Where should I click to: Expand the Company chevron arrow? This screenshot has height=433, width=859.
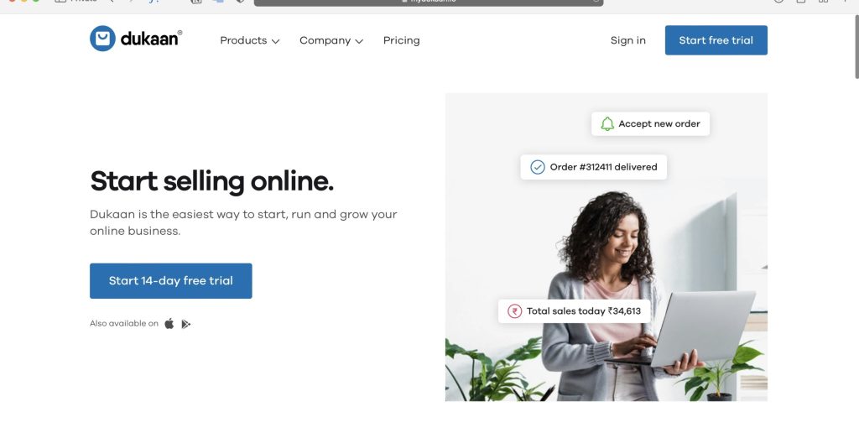pyautogui.click(x=359, y=41)
